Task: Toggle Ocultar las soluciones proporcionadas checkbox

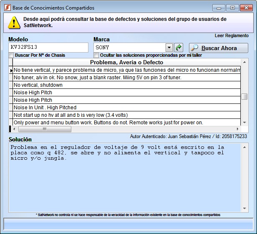Action: 96,55
